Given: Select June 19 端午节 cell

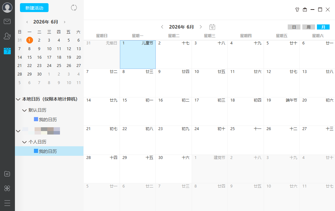Looking at the screenshot, I should [x=282, y=112].
